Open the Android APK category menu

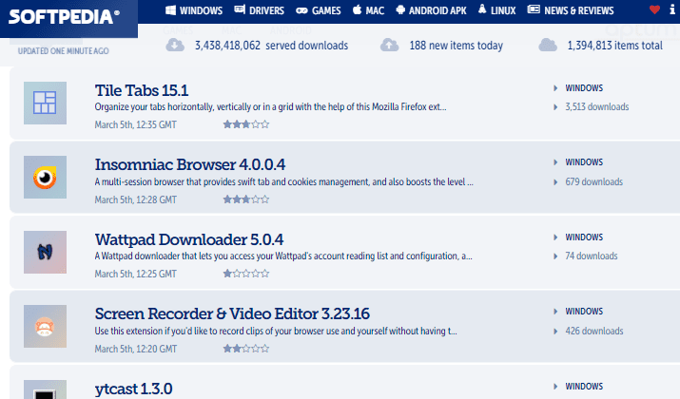[x=431, y=10]
